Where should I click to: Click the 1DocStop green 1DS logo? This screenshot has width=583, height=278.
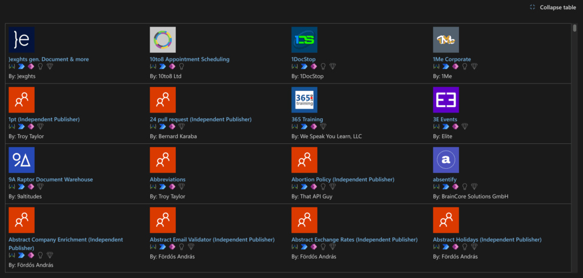[x=305, y=40]
